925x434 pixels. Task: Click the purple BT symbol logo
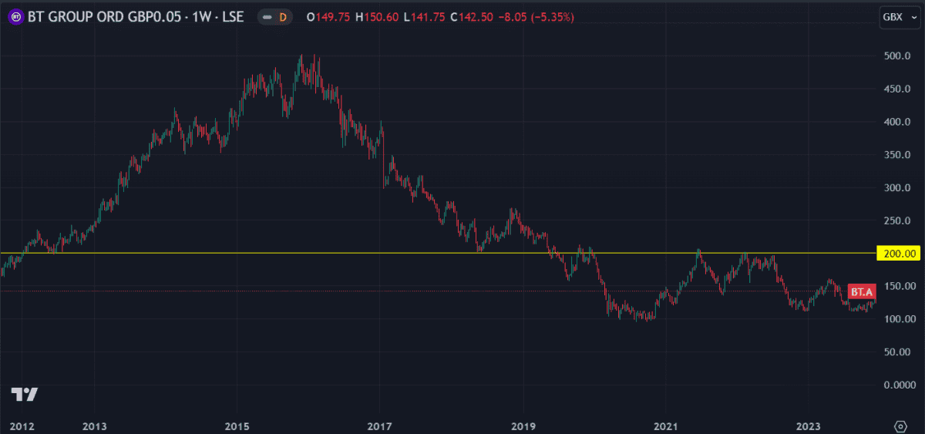pyautogui.click(x=14, y=17)
